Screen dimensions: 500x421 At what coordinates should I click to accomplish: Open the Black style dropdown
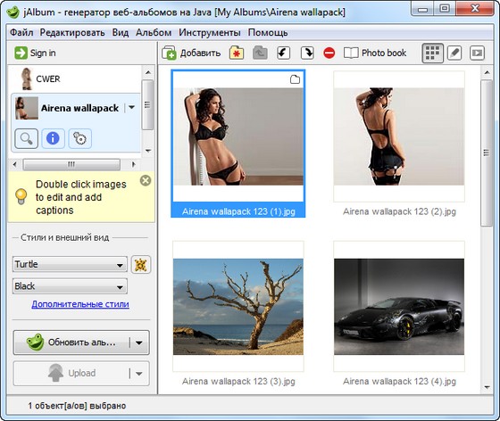(x=70, y=286)
